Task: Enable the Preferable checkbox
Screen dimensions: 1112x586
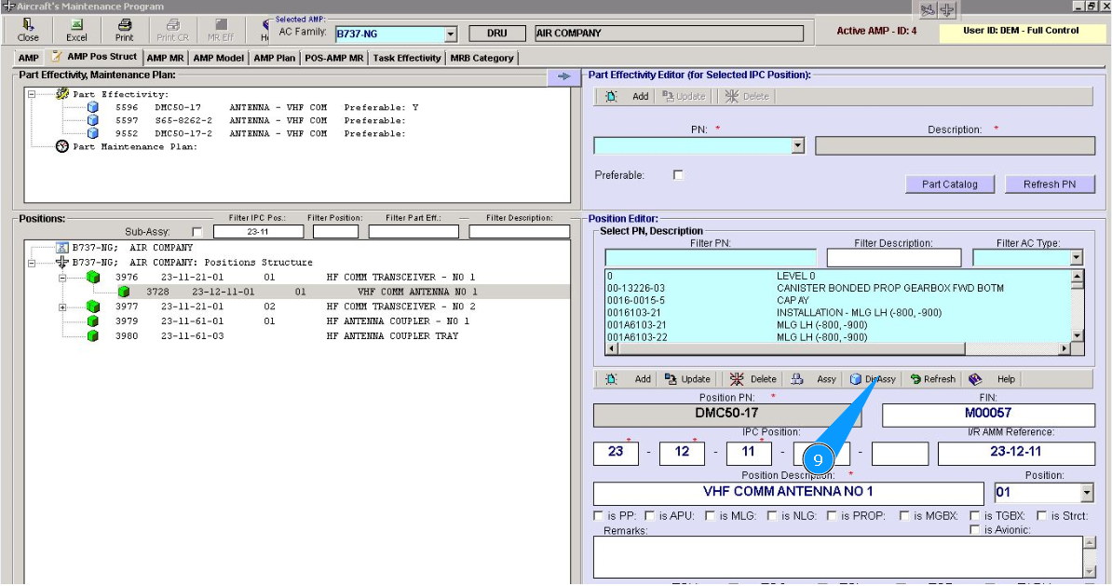Action: [678, 174]
